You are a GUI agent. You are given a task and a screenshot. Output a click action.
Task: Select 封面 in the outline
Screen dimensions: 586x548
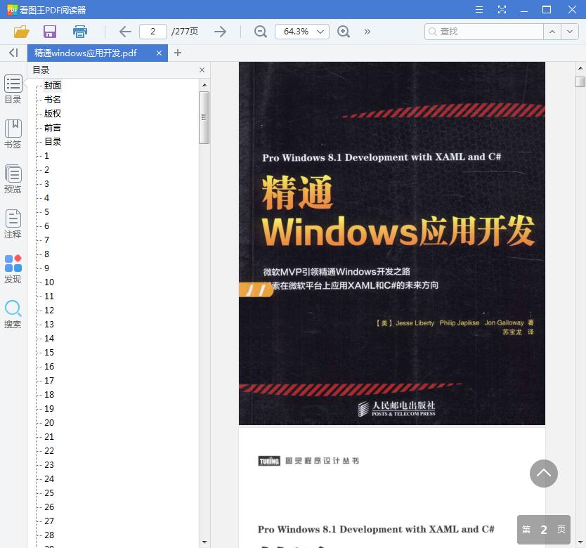coord(52,86)
